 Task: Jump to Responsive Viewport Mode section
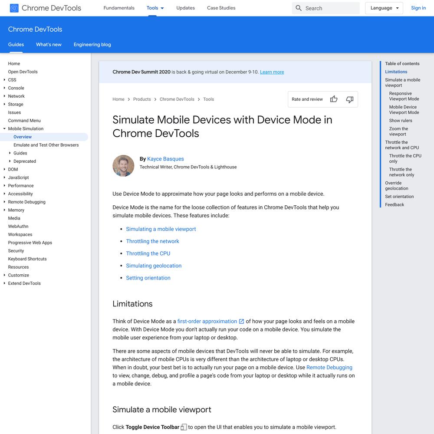(x=404, y=96)
